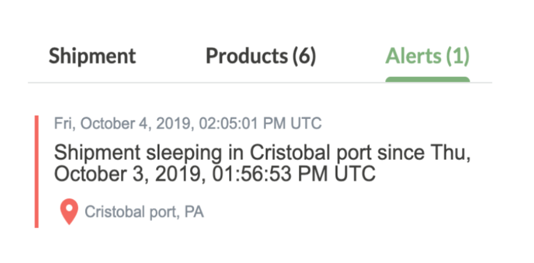Image resolution: width=534 pixels, height=263 pixels.
Task: Open the Cristobal port, PA location label
Action: [144, 212]
